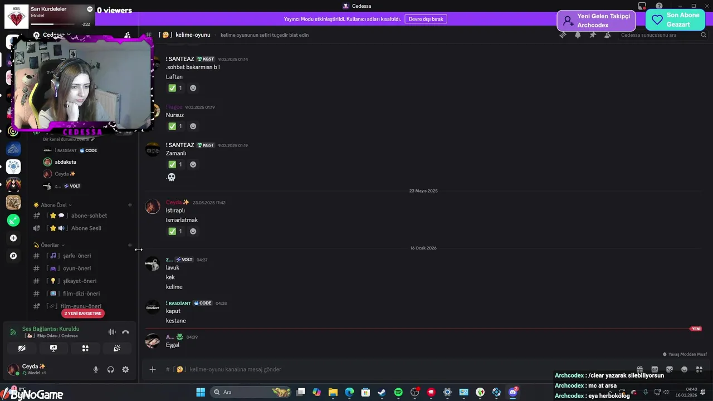Open the şikayet-öneri channel
The height and width of the screenshot is (401, 713).
[84, 281]
